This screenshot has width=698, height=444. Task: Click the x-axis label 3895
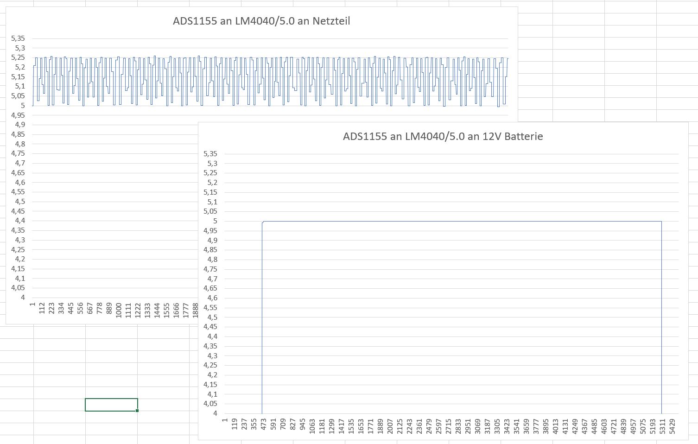(x=546, y=426)
